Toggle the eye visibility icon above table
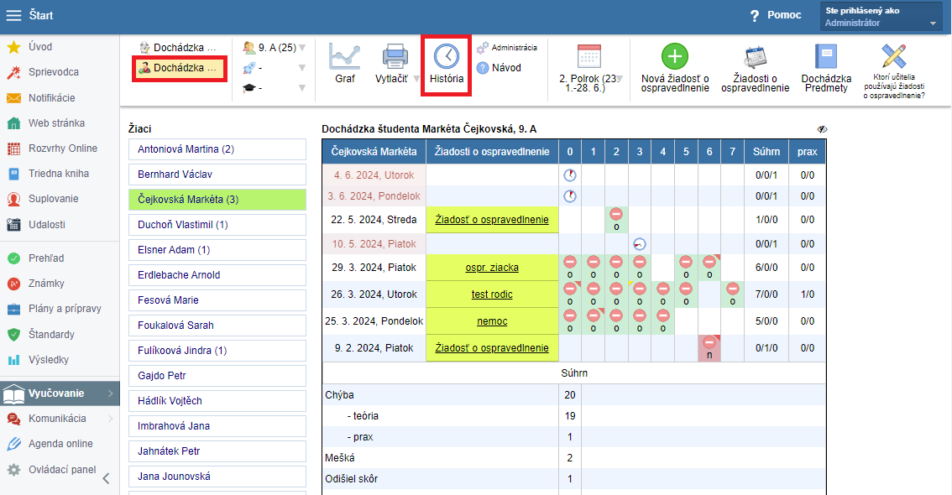This screenshot has height=495, width=952. 822,129
